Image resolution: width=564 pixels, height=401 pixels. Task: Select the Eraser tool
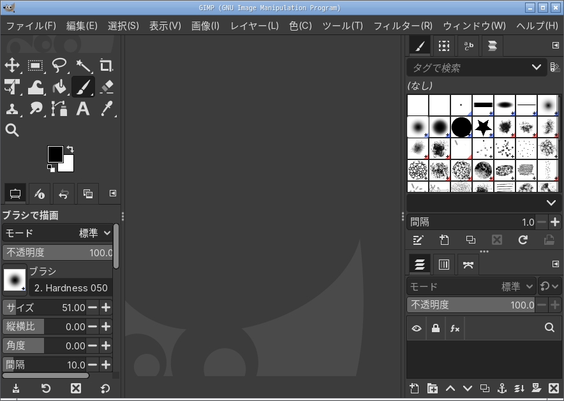click(106, 87)
